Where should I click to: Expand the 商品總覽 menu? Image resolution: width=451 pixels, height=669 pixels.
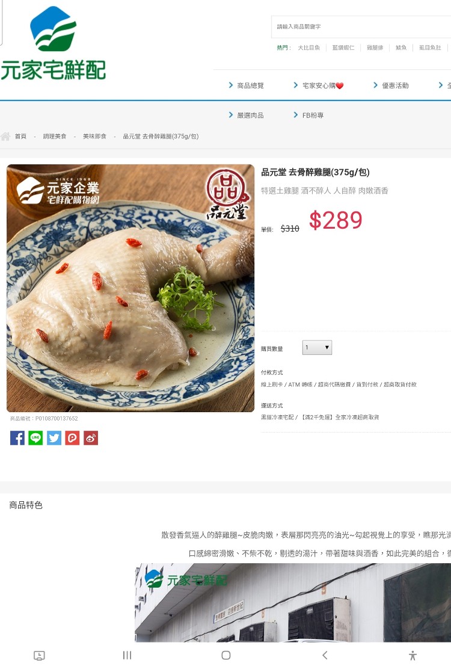(x=247, y=85)
